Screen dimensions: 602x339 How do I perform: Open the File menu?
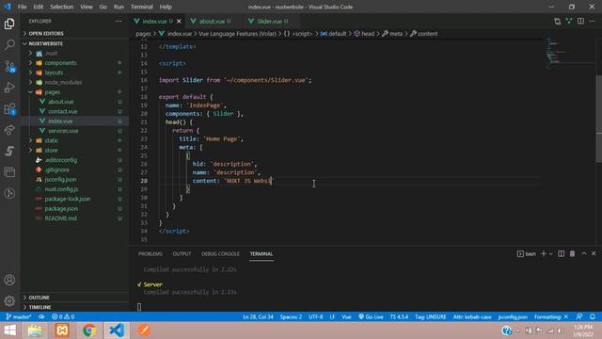click(22, 7)
